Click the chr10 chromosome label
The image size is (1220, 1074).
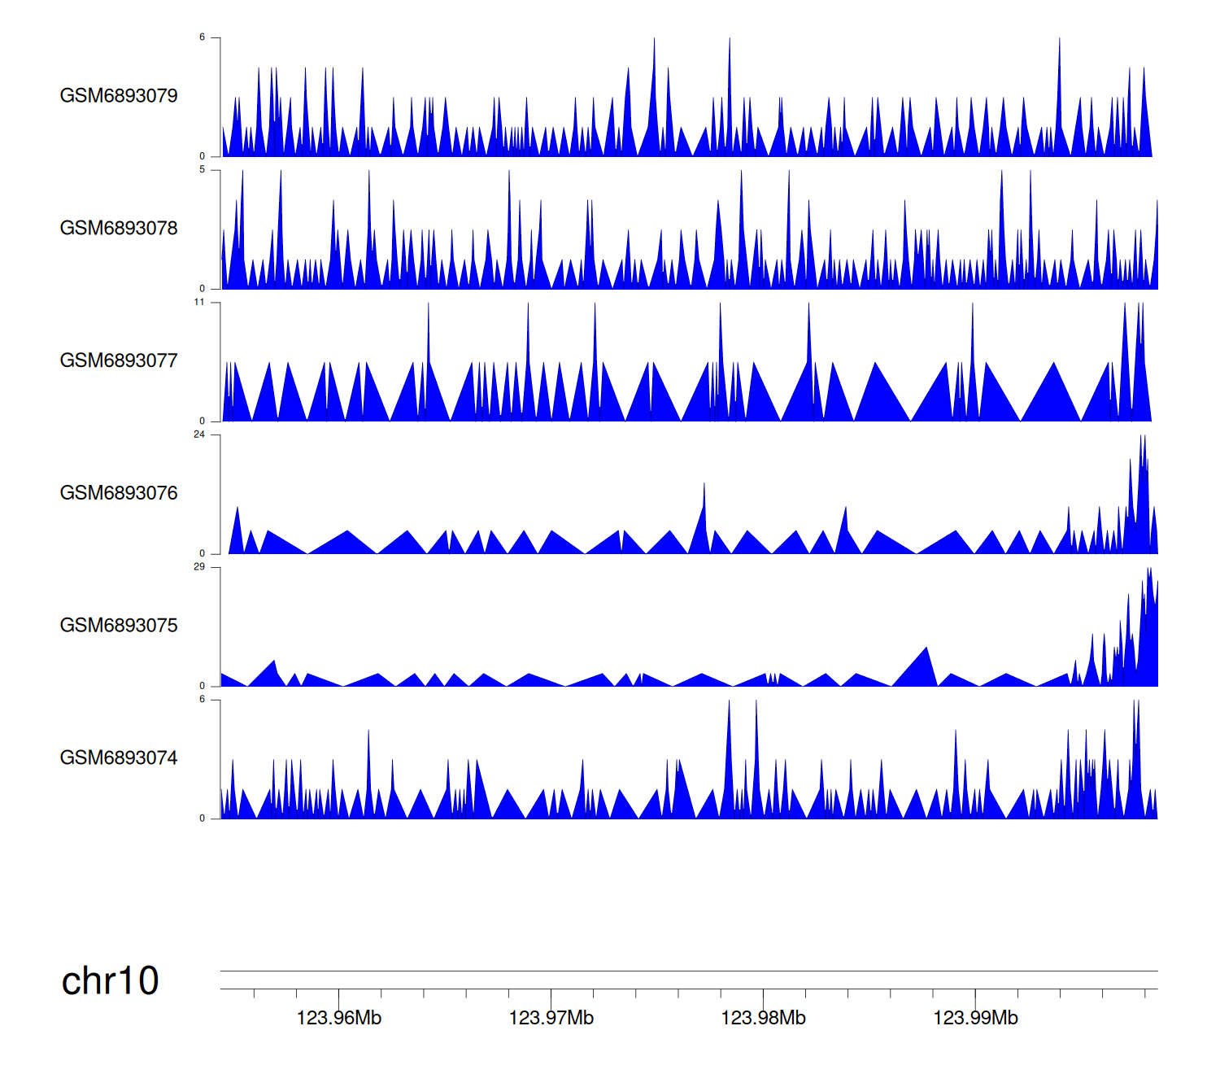click(110, 981)
